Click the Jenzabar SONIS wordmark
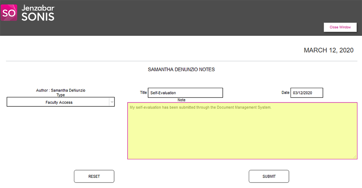The image size is (362, 188). 38,13
